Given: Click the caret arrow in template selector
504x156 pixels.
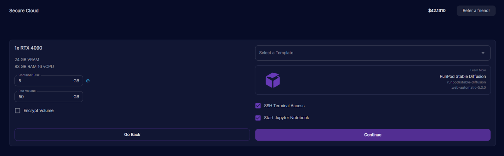Looking at the screenshot, I should tap(483, 53).
